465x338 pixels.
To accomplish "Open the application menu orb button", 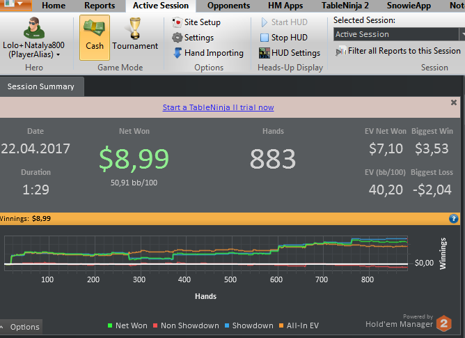I will pos(15,5).
